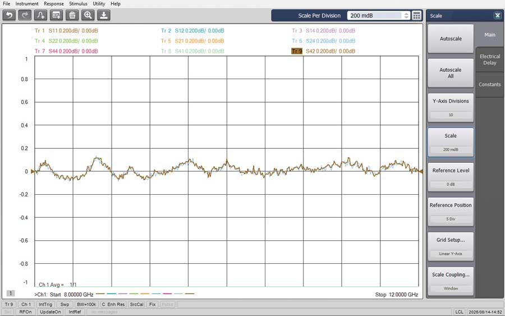Click the Scale Per Division value field

click(375, 16)
